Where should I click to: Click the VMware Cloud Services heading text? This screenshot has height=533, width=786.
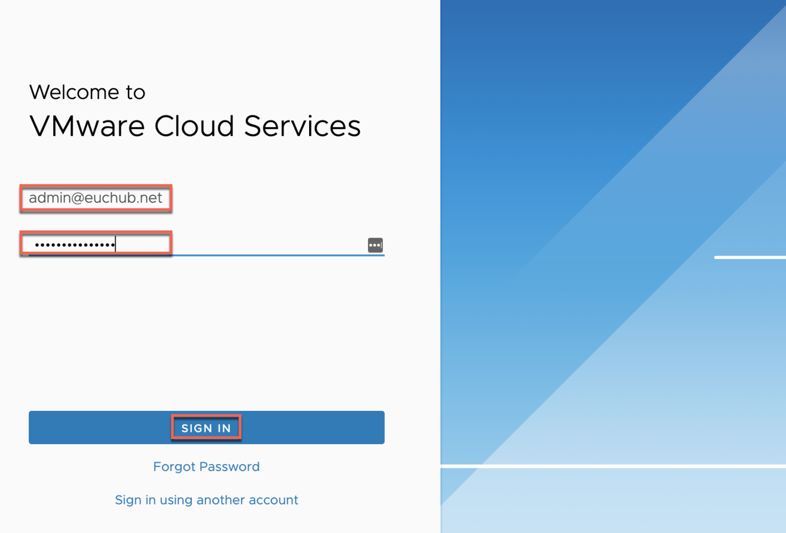click(x=195, y=126)
